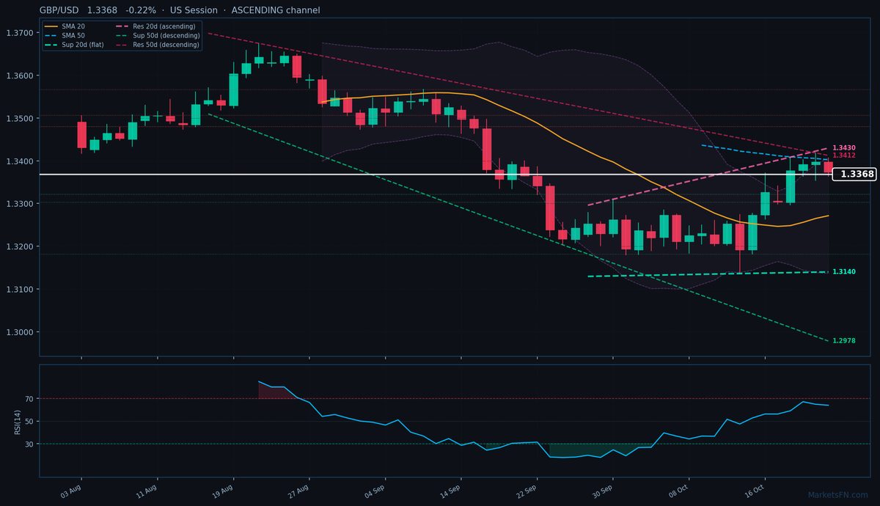Screen dimensions: 880x506
Task: Click the 1.3430 resistance level label
Action: (x=844, y=148)
